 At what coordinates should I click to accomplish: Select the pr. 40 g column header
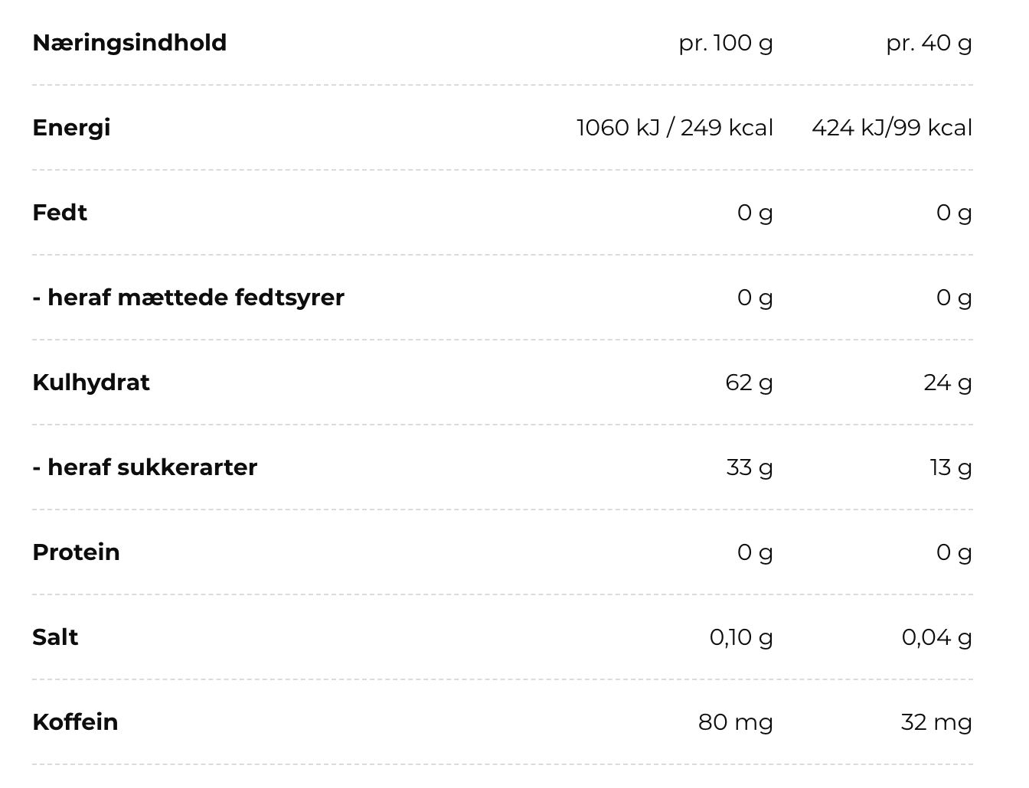coord(929,44)
